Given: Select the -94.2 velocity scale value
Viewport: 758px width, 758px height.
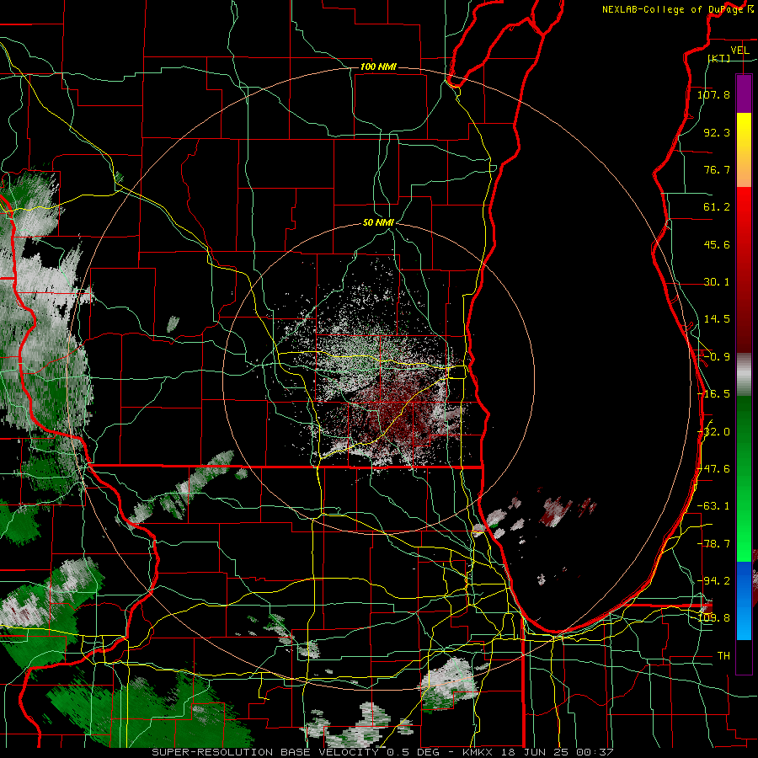Looking at the screenshot, I should click(x=713, y=581).
